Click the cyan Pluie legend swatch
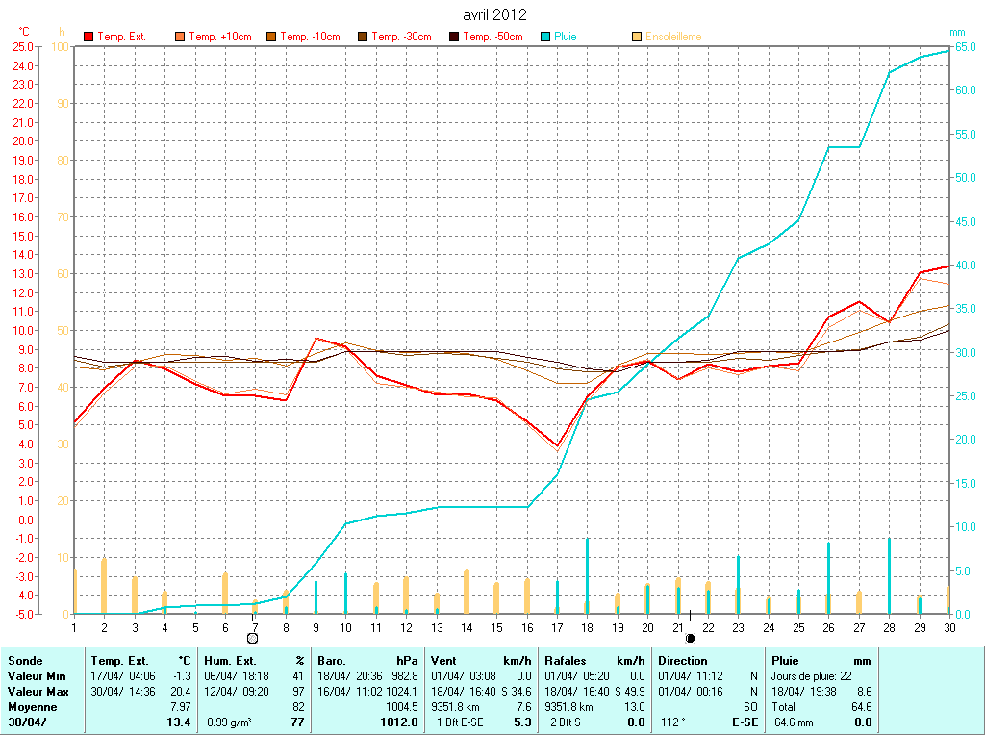 [x=545, y=37]
